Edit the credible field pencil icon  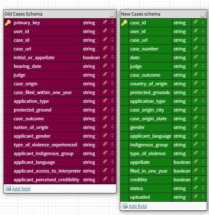pos(196,179)
